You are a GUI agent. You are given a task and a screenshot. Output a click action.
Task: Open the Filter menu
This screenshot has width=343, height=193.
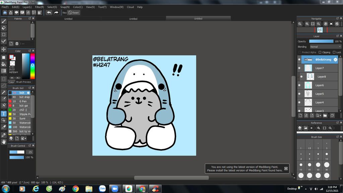40,7
